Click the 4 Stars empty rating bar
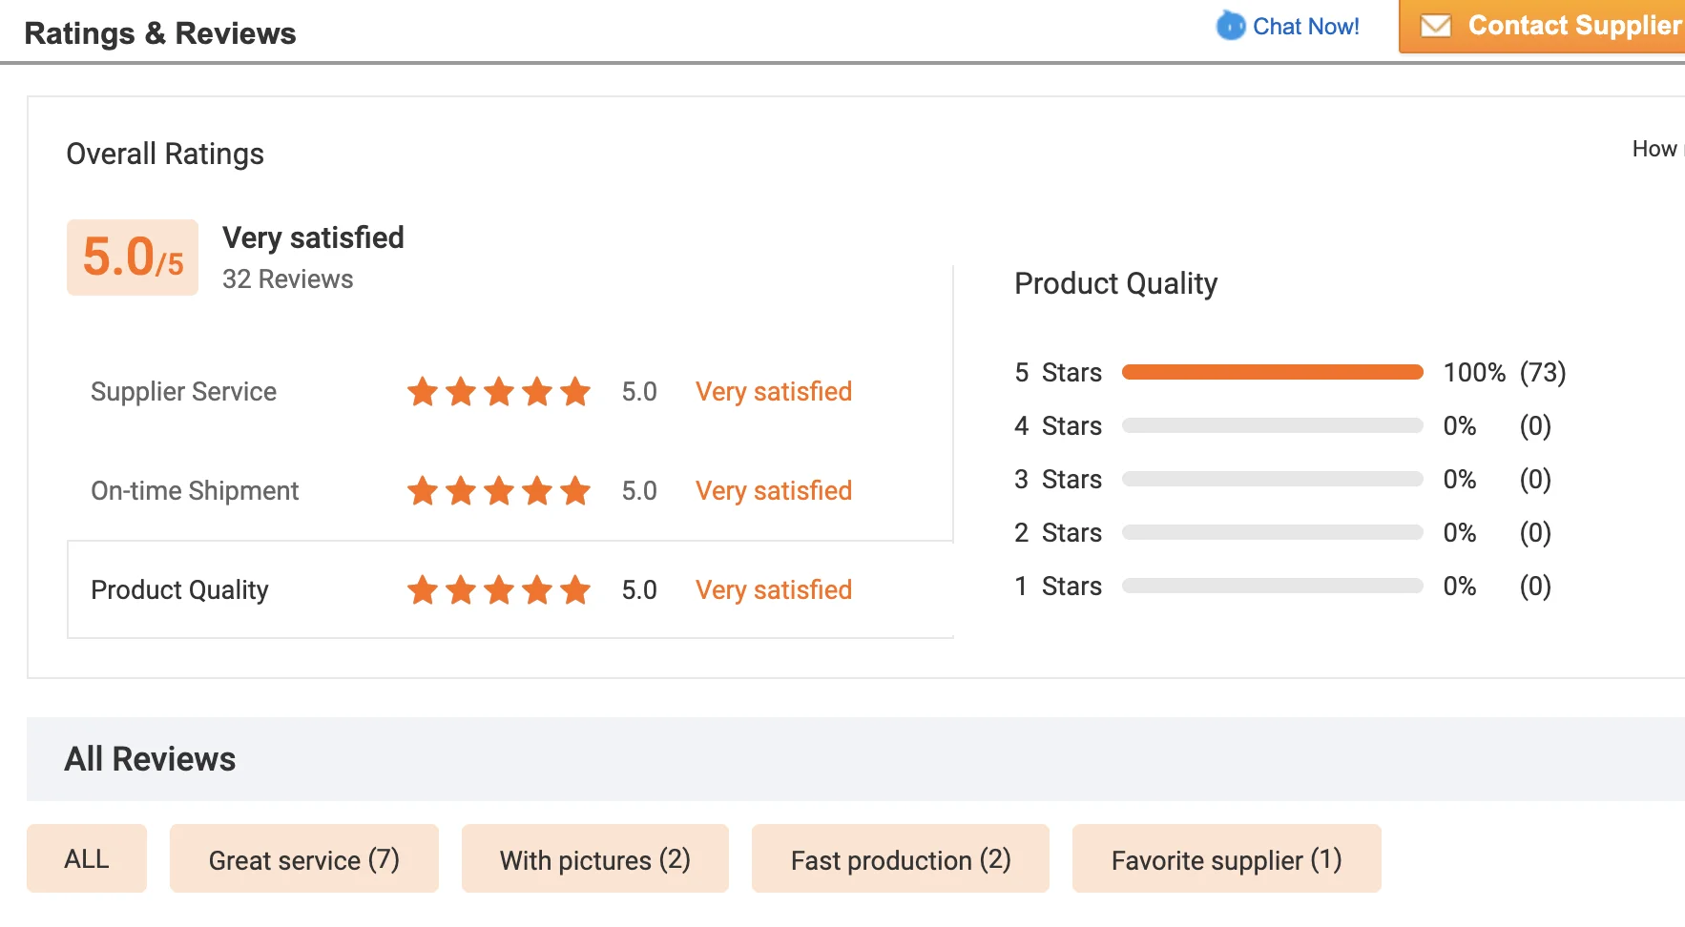The width and height of the screenshot is (1685, 927). pos(1272,425)
